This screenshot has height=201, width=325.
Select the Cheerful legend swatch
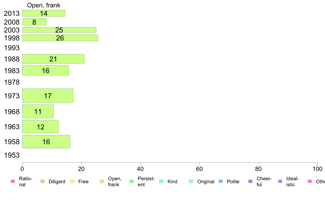point(250,181)
